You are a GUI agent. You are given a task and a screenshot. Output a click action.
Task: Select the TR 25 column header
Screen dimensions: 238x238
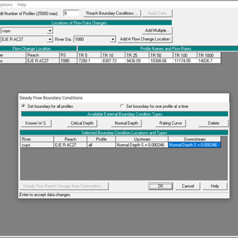[137, 55]
